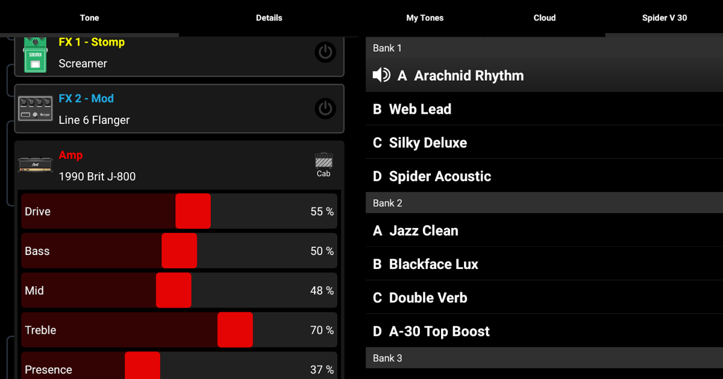Image resolution: width=723 pixels, height=379 pixels.
Task: Click the Treble slider red handle
Action: tap(235, 330)
